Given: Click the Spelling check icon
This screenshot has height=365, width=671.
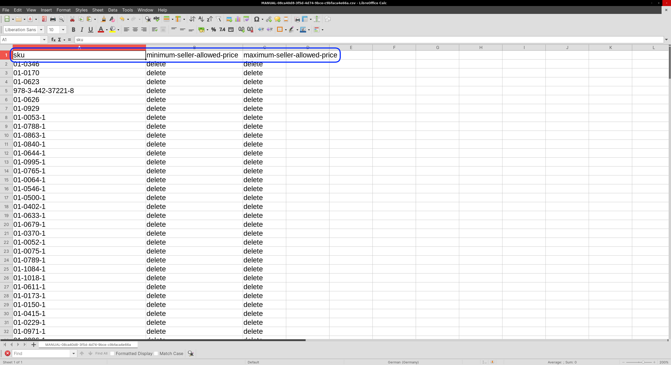Looking at the screenshot, I should click(x=156, y=19).
